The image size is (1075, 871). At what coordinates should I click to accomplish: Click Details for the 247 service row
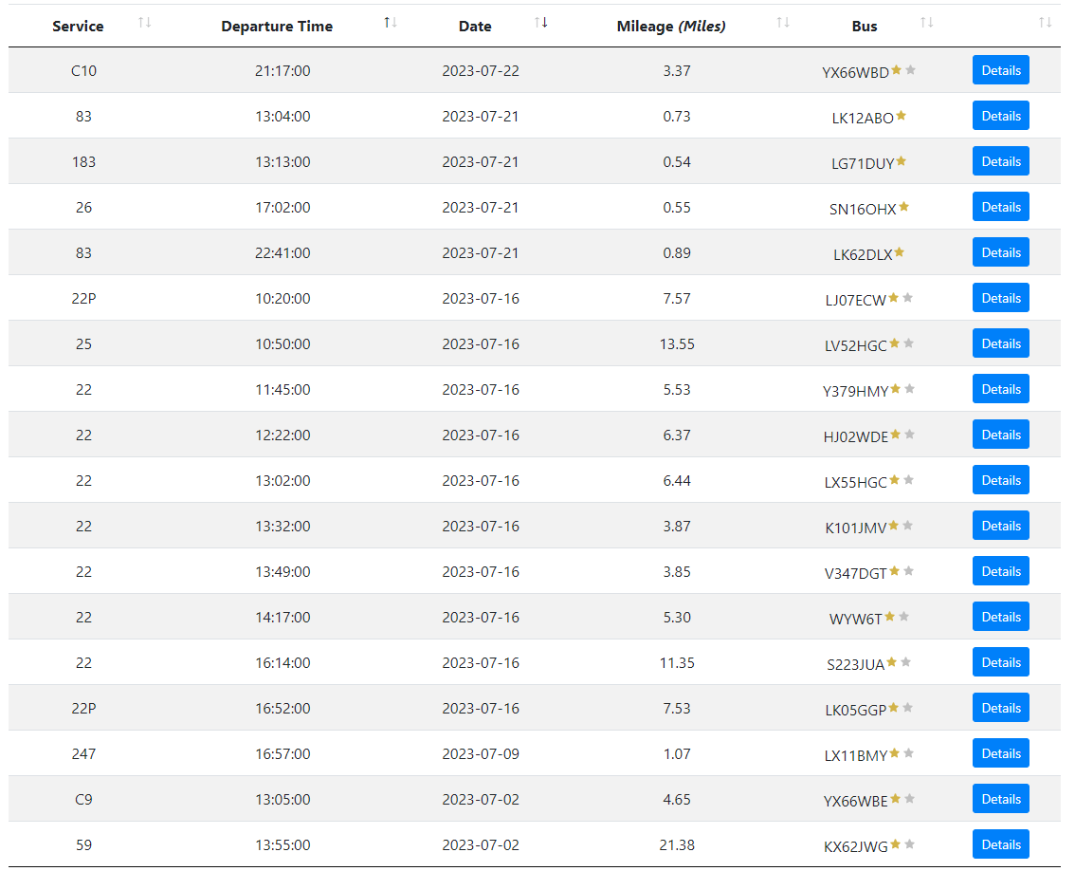click(1000, 753)
